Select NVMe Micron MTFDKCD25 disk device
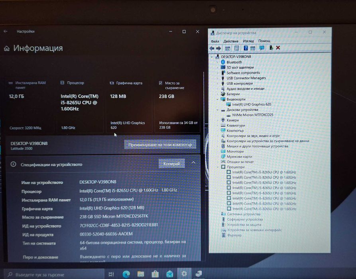The height and width of the screenshot is (279, 356). (252, 115)
